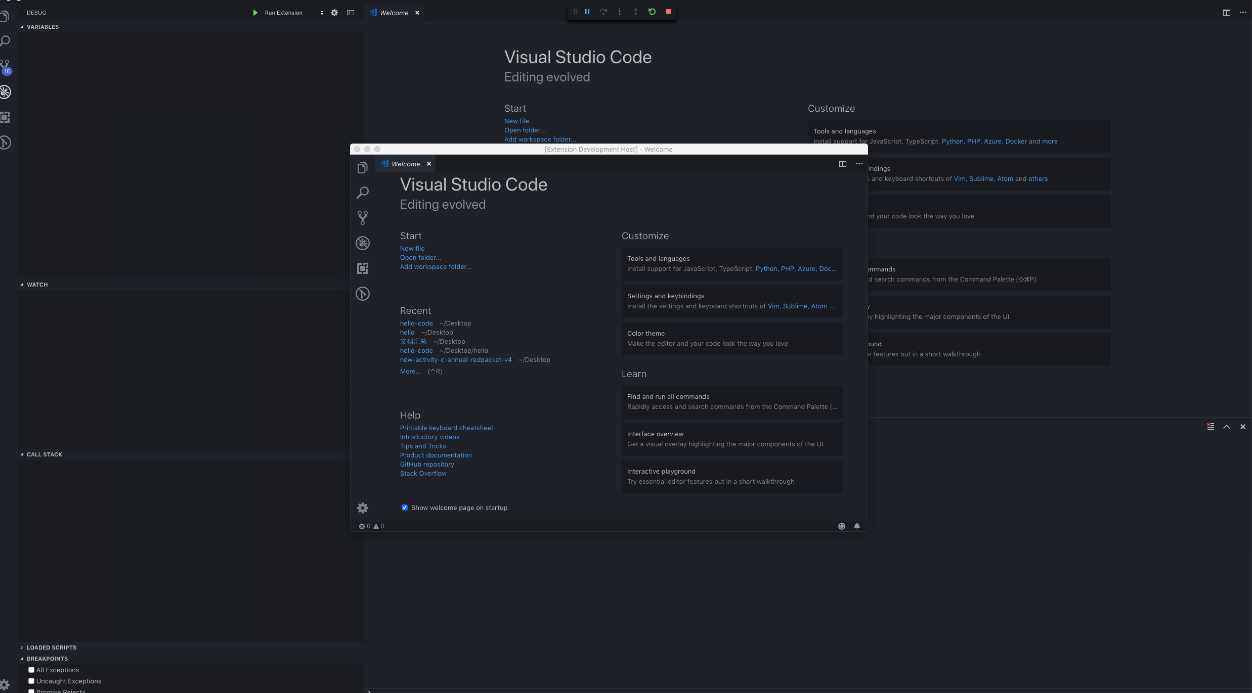Viewport: 1252px width, 693px height.
Task: Click the feedback smiley icon
Action: click(x=842, y=526)
